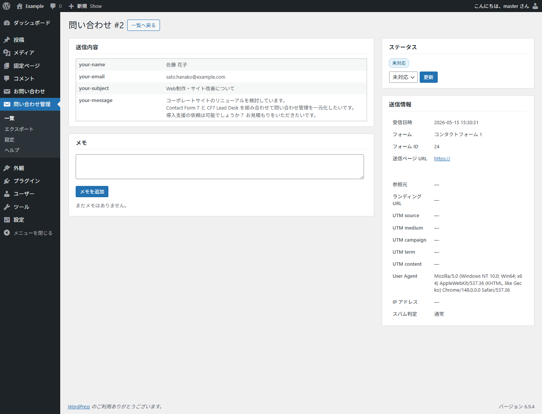This screenshot has height=414, width=542.
Task: Click into the メモ text area
Action: (x=220, y=167)
